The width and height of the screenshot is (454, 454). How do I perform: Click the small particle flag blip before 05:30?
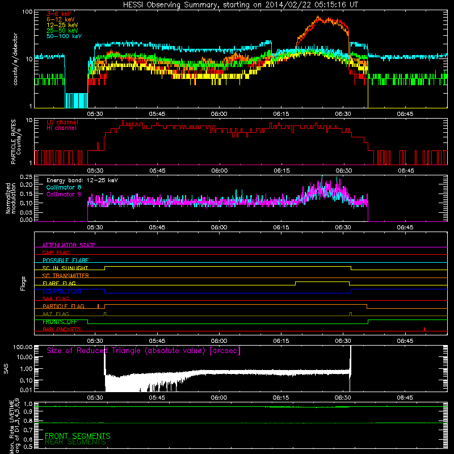pos(98,306)
